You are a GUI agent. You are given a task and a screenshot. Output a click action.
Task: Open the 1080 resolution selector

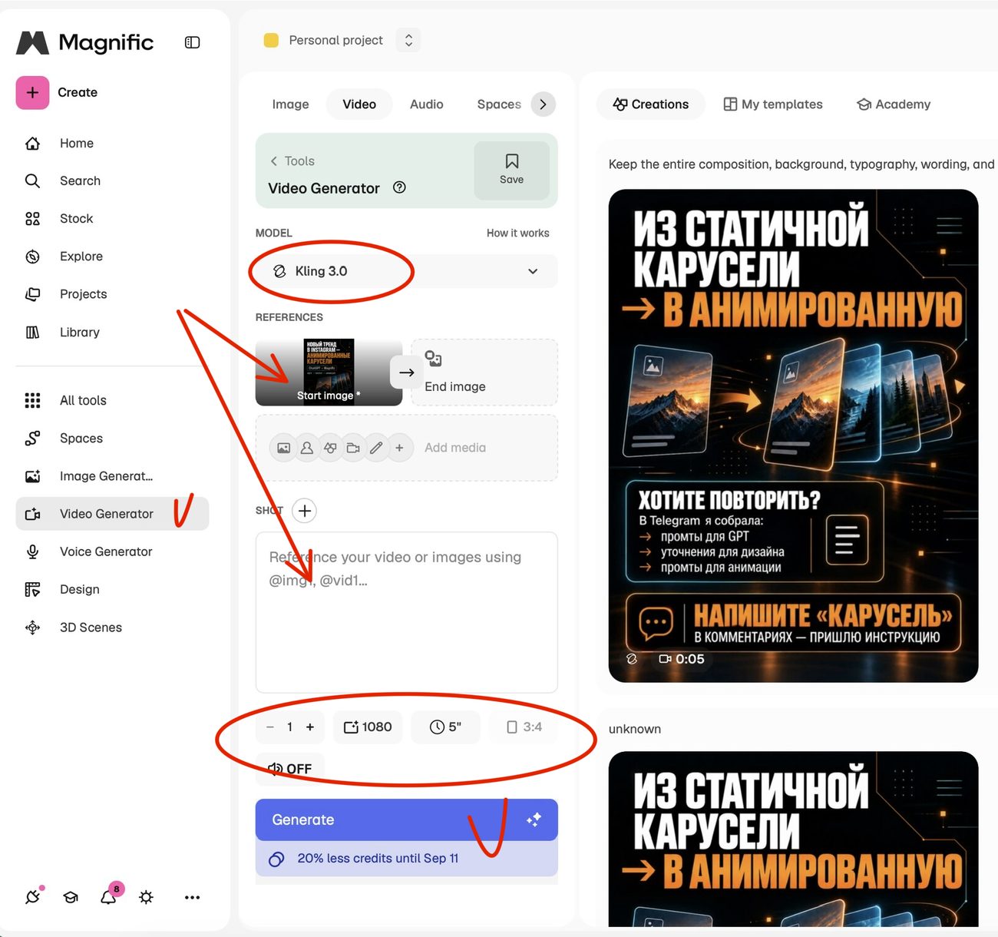click(368, 727)
